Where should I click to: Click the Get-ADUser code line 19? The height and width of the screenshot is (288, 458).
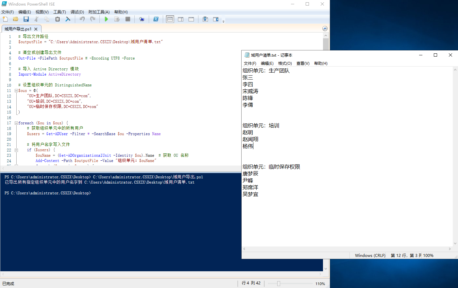click(x=93, y=134)
